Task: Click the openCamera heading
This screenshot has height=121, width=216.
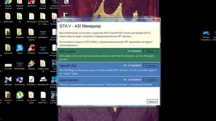Action: 69,80
